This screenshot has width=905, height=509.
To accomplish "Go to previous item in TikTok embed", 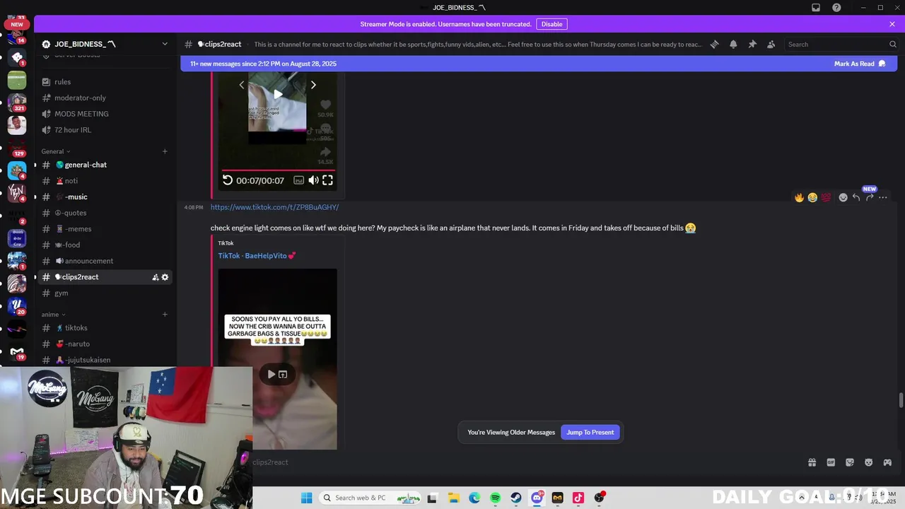I will (x=241, y=85).
